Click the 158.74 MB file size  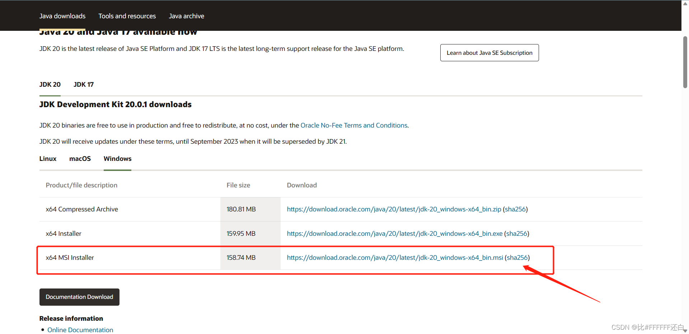click(241, 258)
